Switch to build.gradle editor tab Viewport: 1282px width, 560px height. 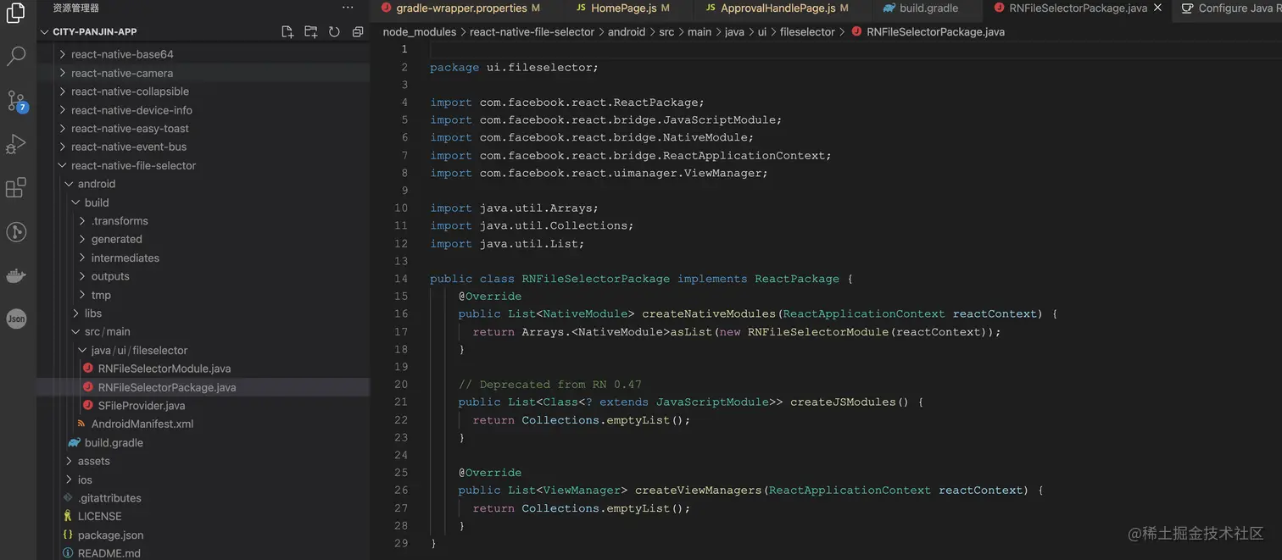928,8
